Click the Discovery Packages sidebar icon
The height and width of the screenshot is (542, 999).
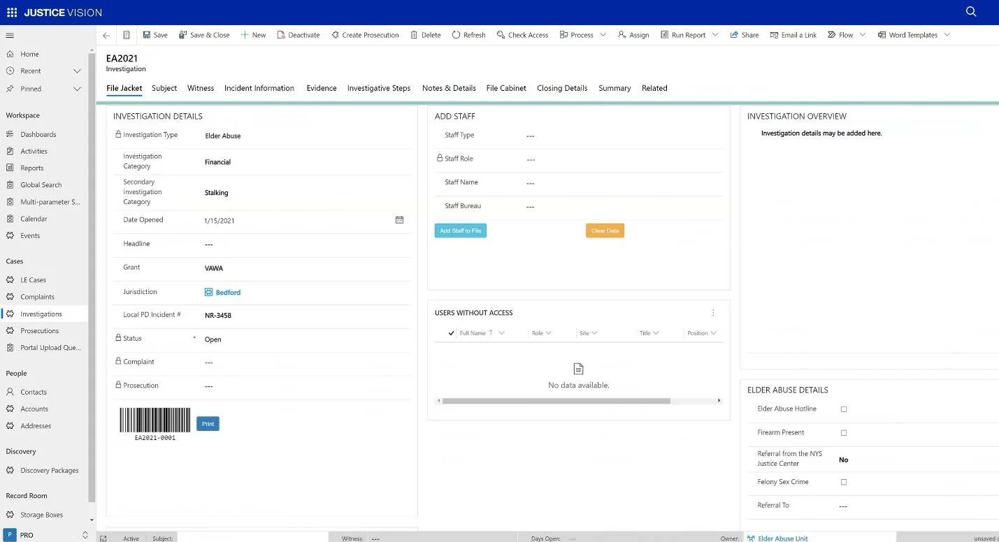coord(10,470)
